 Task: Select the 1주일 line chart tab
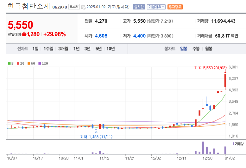point(48,49)
